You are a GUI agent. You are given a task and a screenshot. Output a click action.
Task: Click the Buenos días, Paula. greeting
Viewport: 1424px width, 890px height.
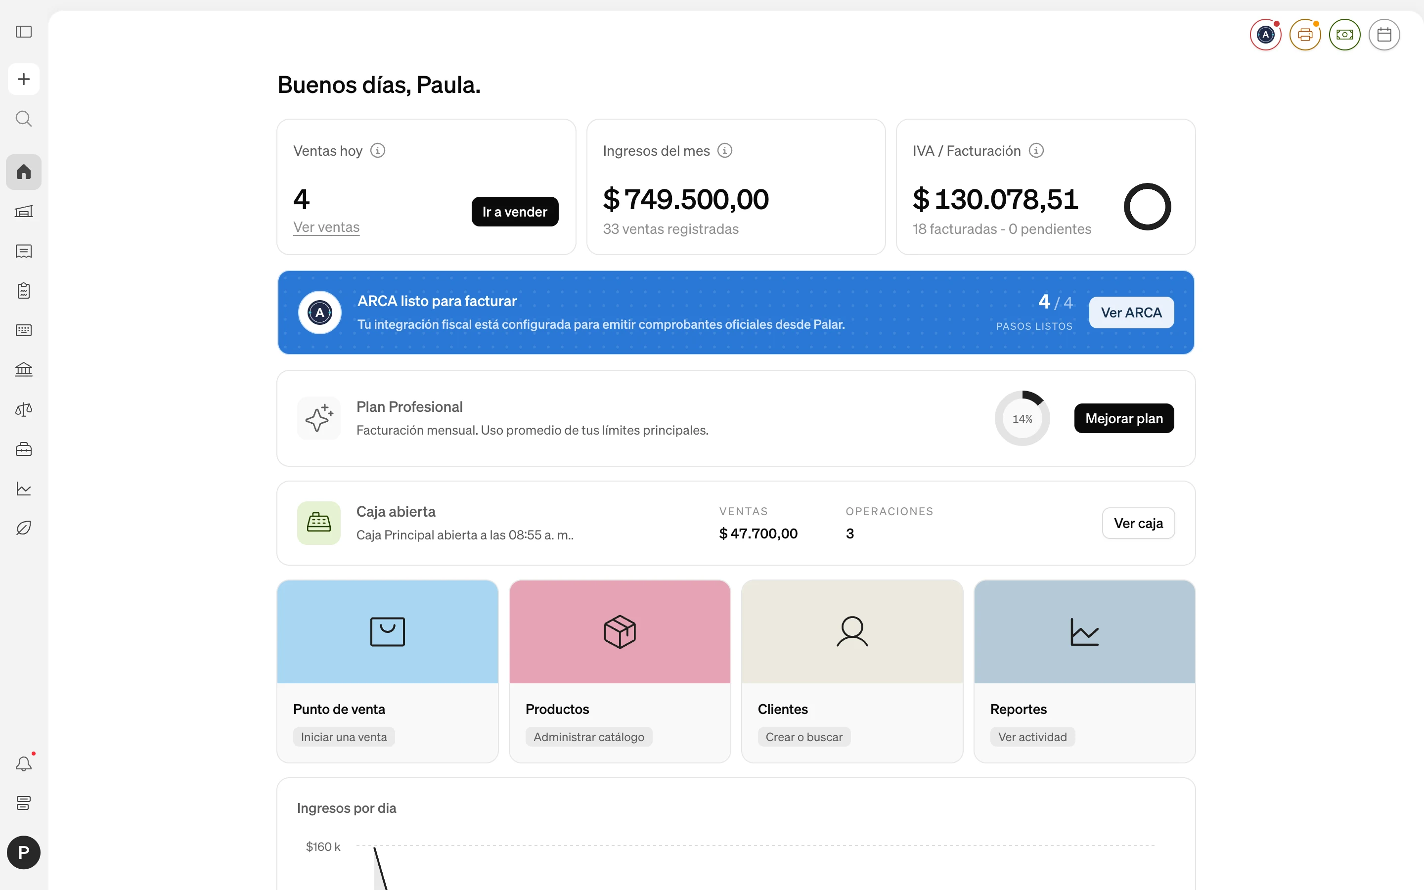[378, 85]
